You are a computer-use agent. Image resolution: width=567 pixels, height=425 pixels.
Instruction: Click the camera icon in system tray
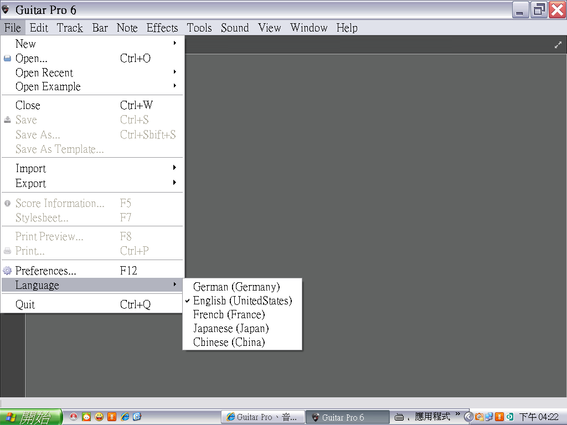[x=480, y=417]
